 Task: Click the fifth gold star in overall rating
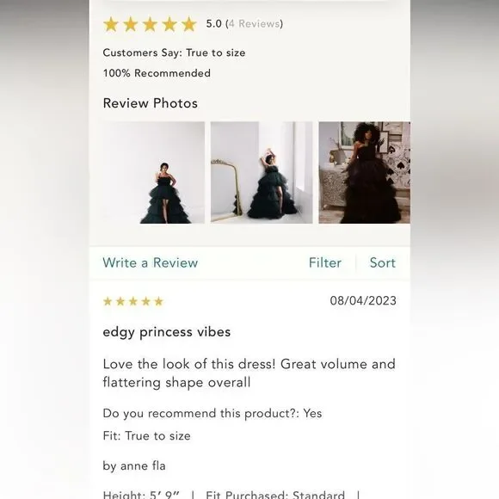pos(189,24)
